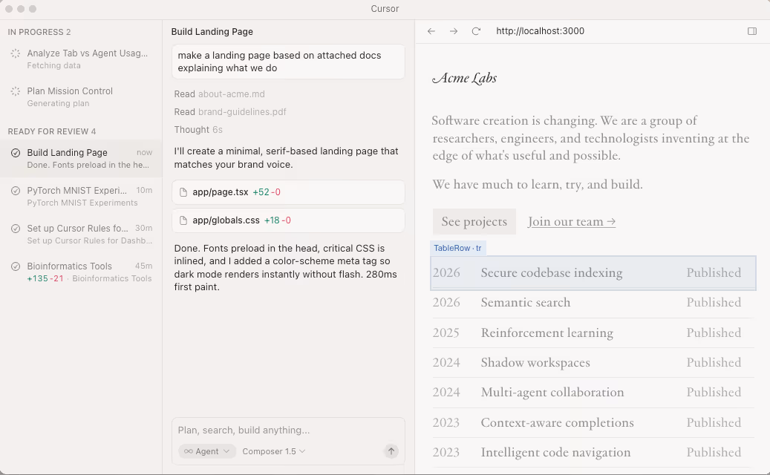Viewport: 770px width, 475px height.
Task: Click the checkmark icon beside Build Landing Page
Action: click(x=16, y=153)
